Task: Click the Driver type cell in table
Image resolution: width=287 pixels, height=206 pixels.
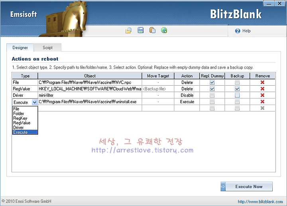Action: tap(25, 95)
